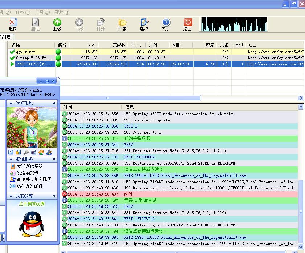Click the double chevron beside 对方形象

click(54, 103)
